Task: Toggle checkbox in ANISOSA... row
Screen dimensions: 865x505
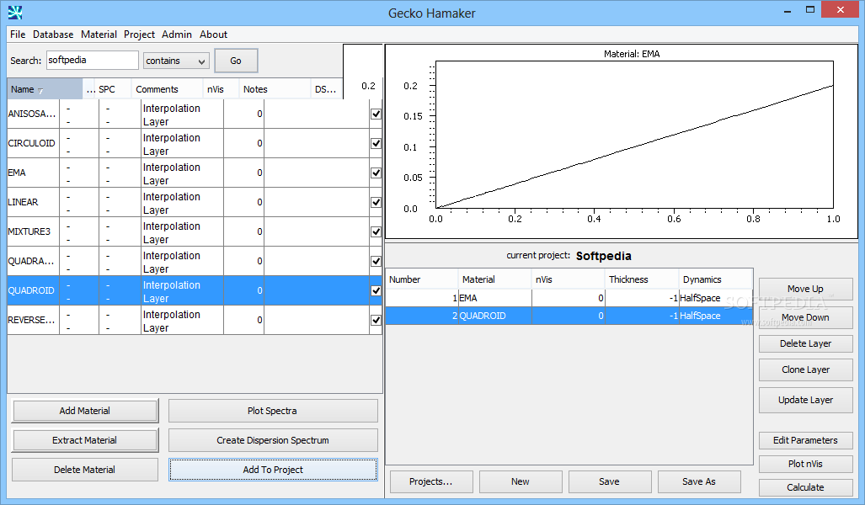Action: pos(376,114)
